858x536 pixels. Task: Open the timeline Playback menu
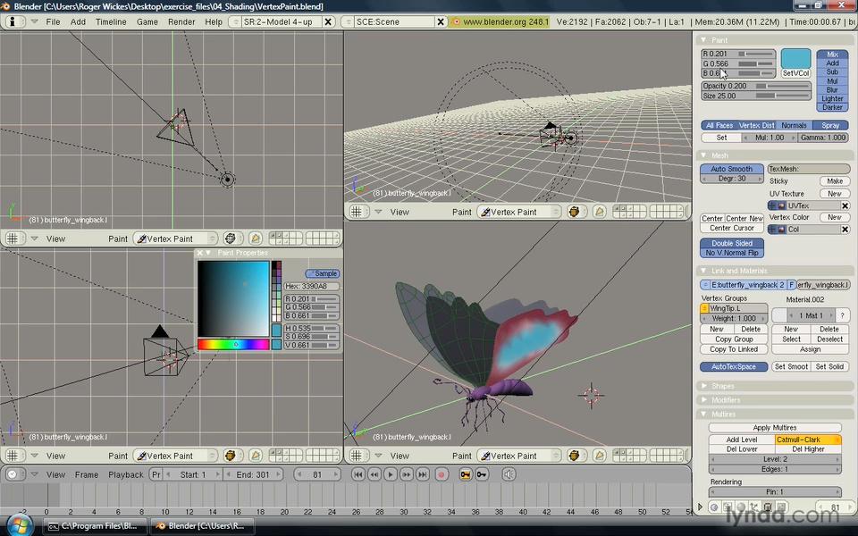click(x=126, y=474)
